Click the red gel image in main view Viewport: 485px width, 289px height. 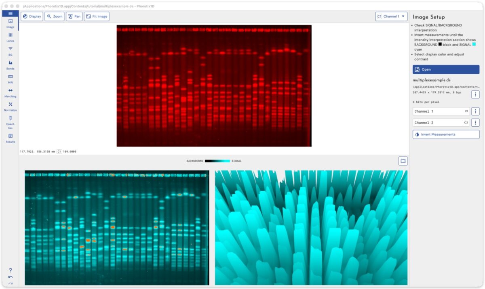pos(214,86)
